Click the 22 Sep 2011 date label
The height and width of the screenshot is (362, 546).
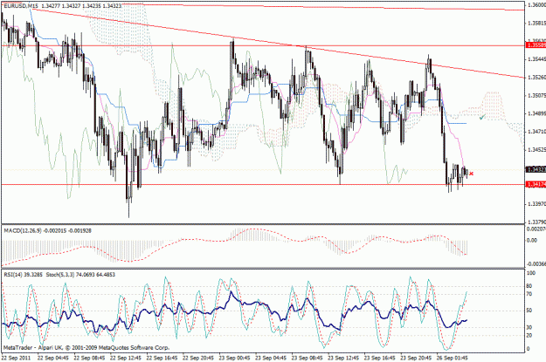[x=16, y=358]
